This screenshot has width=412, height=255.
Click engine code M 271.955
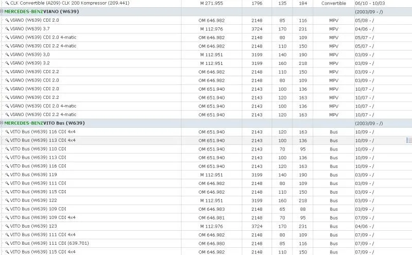pyautogui.click(x=212, y=4)
